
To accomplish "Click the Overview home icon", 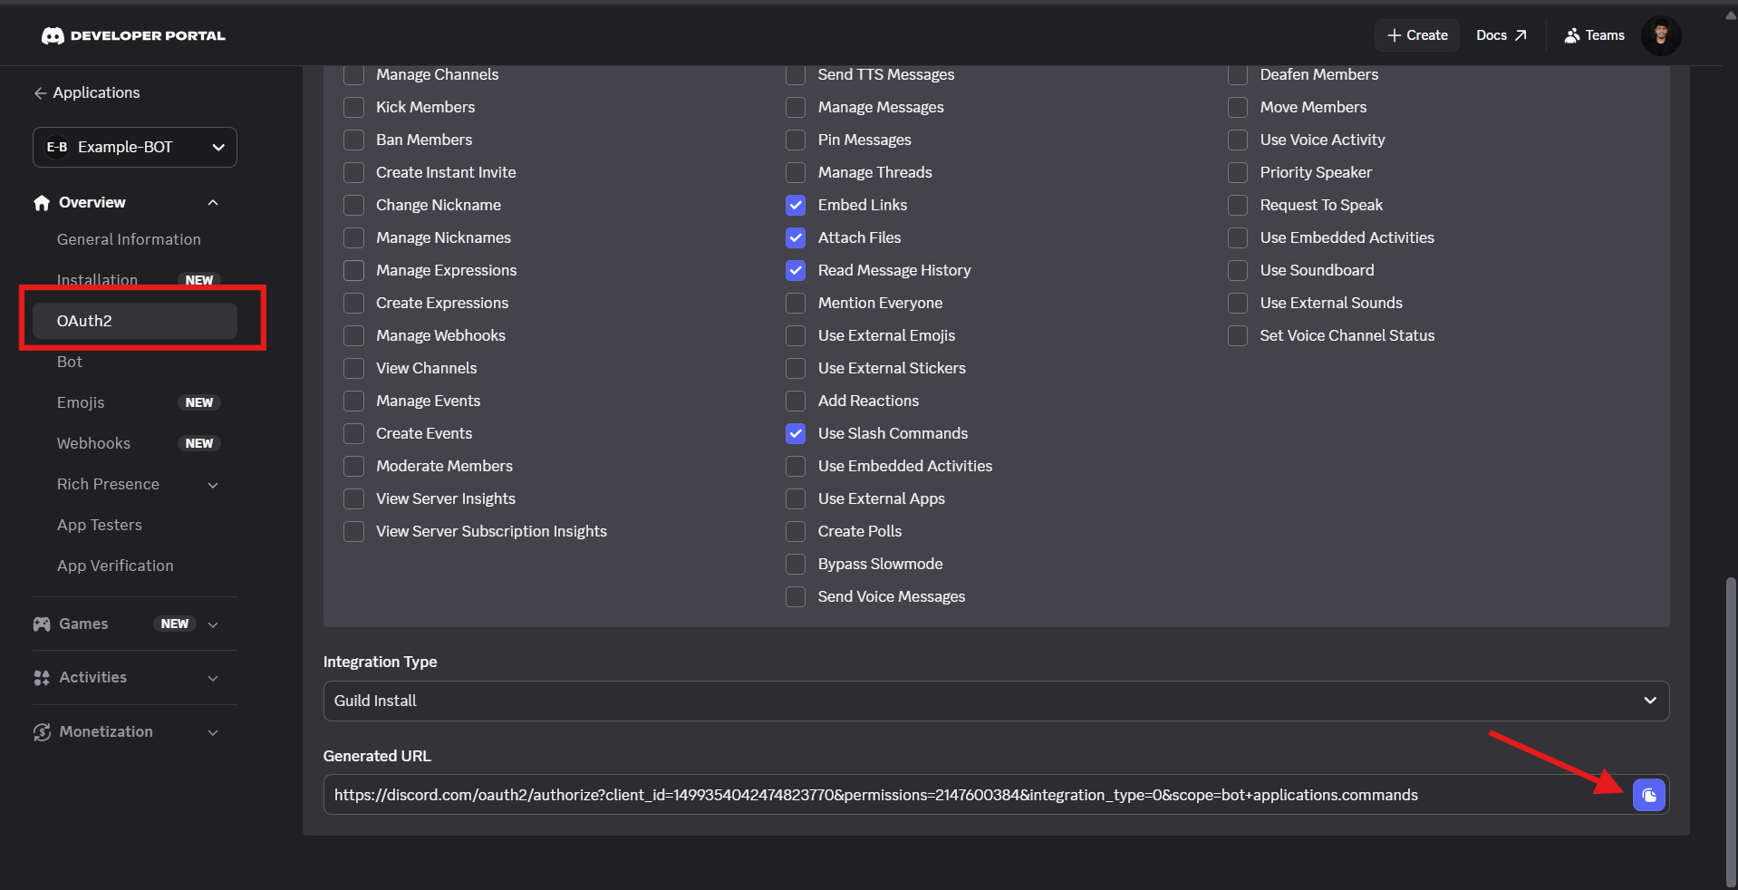I will (42, 202).
